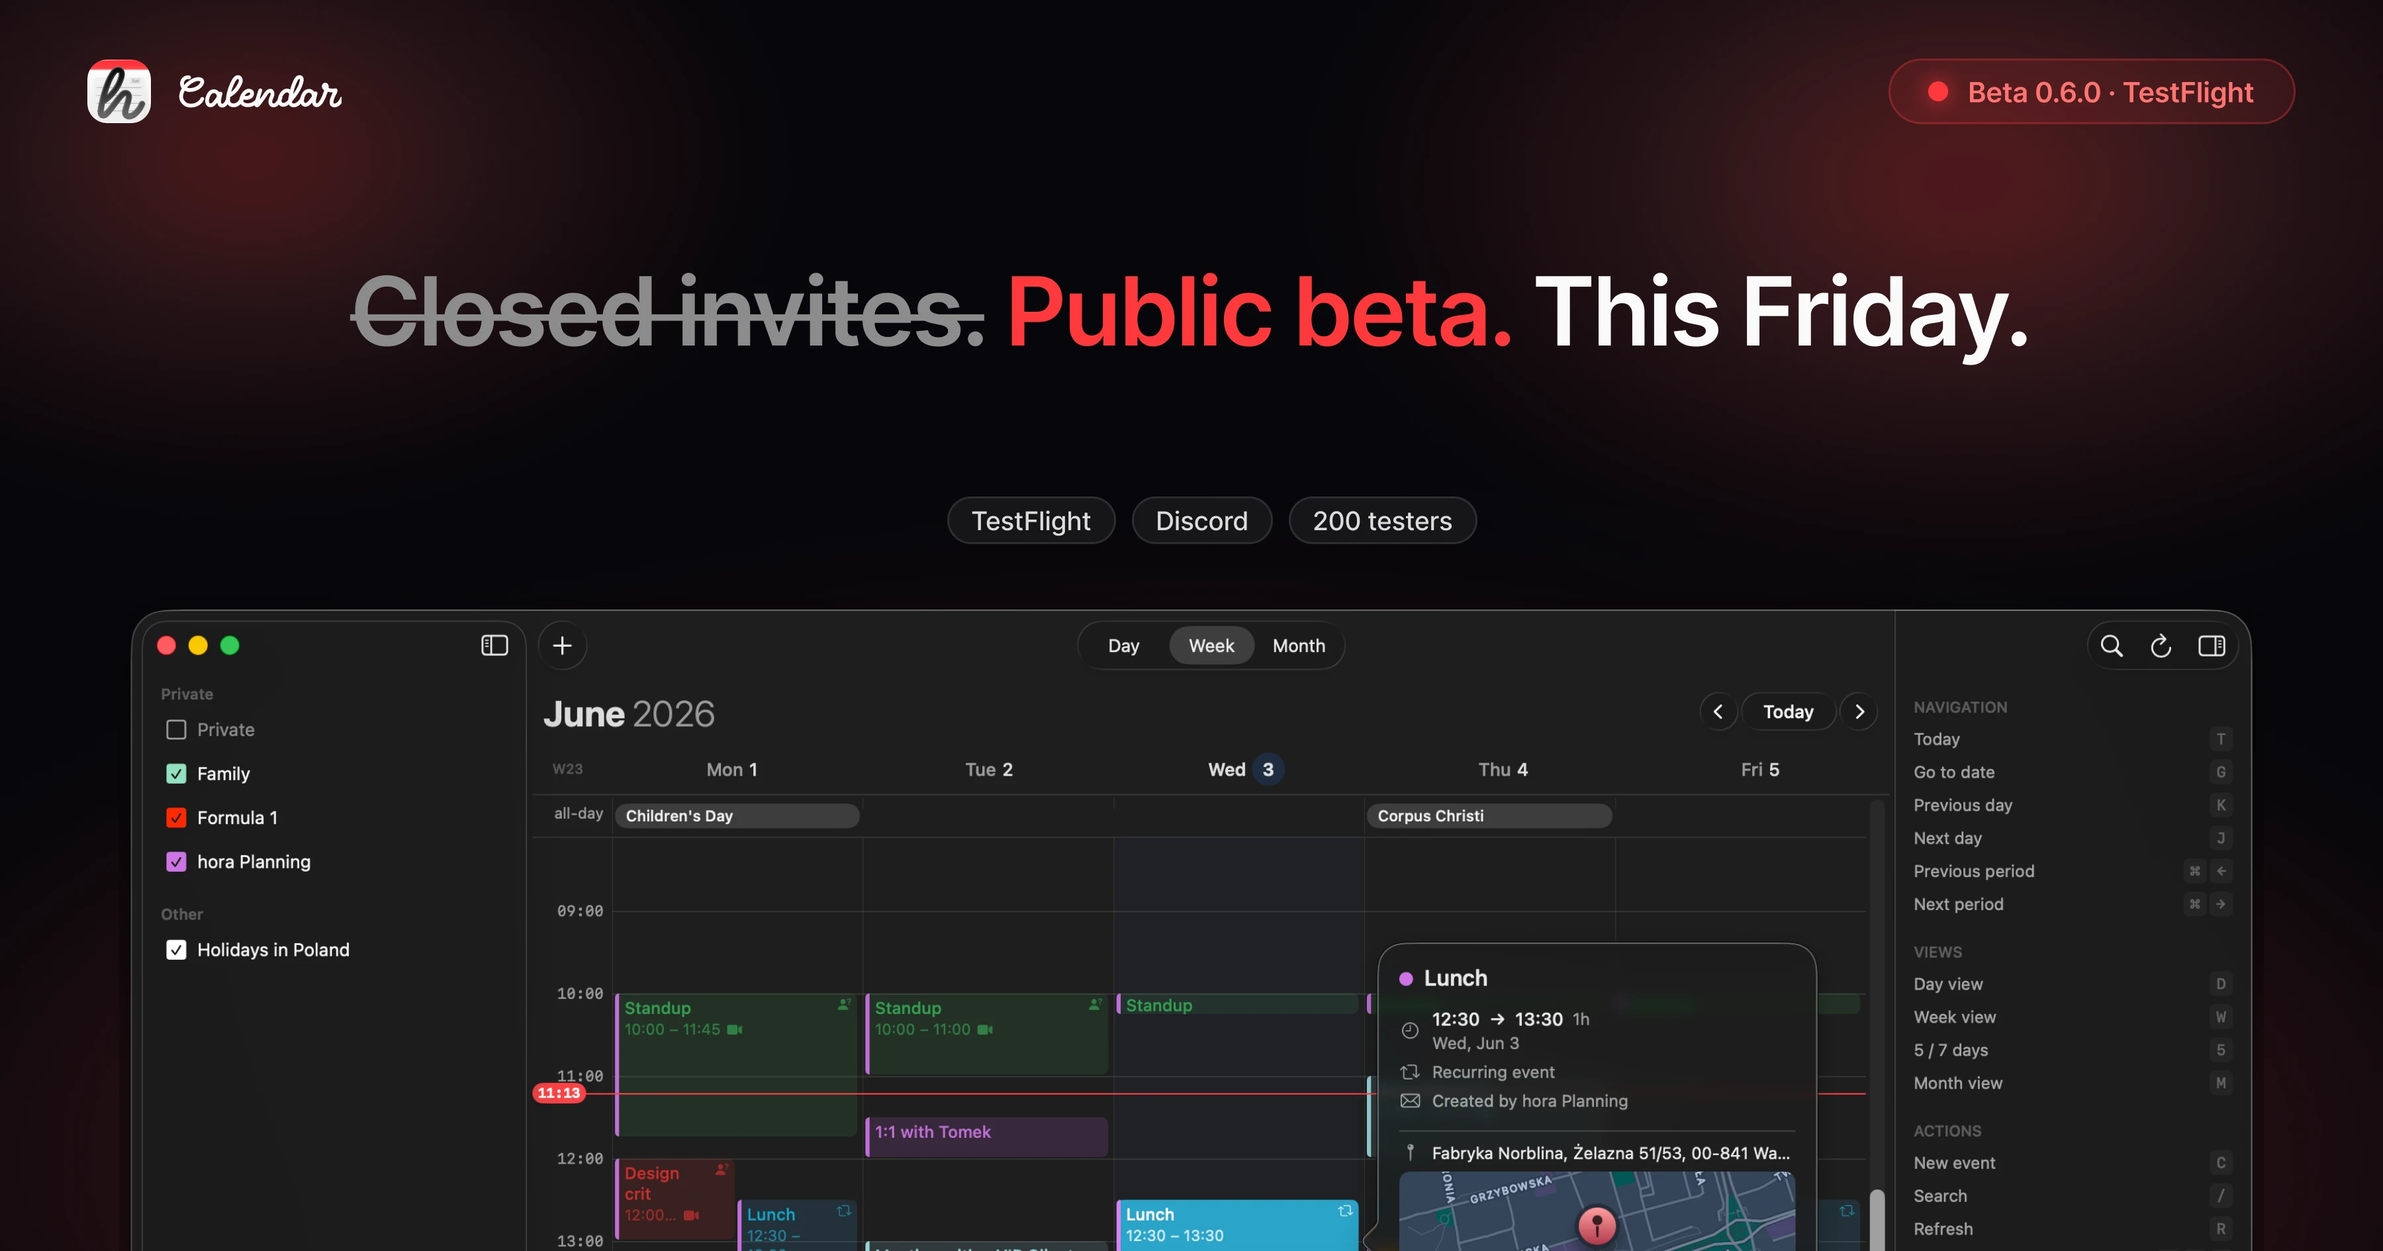This screenshot has width=2383, height=1251.
Task: Collapse the left sidebar
Action: pyautogui.click(x=496, y=645)
